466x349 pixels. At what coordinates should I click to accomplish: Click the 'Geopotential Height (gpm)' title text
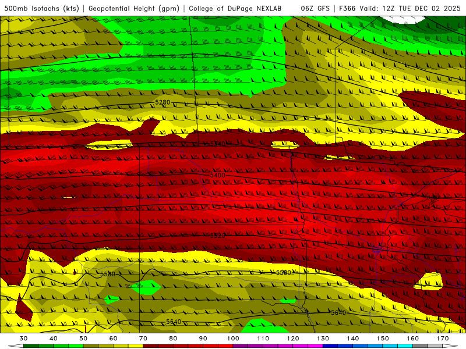pos(134,8)
